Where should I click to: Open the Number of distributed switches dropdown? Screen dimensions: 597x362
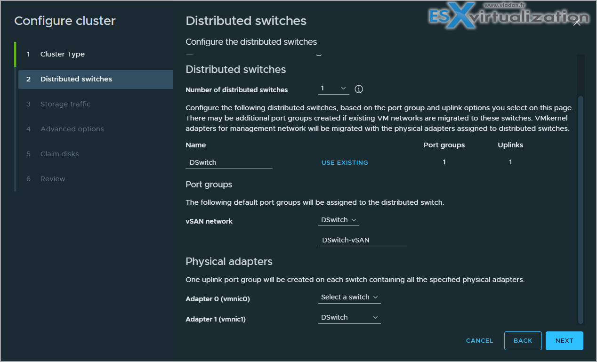(x=333, y=88)
